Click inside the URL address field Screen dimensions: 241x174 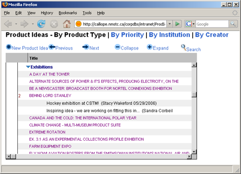point(124,24)
